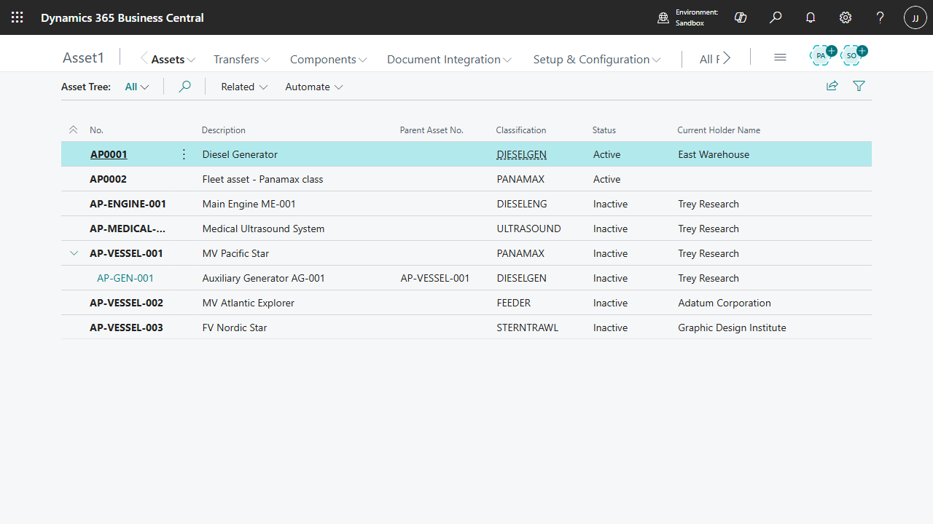Click the FV Nordic Star description
Viewport: 933px width, 524px height.
(235, 327)
